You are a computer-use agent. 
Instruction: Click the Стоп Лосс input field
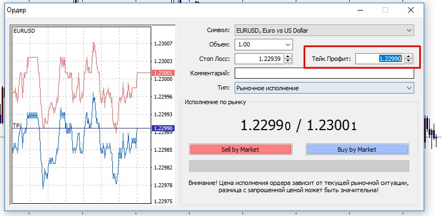pyautogui.click(x=259, y=59)
